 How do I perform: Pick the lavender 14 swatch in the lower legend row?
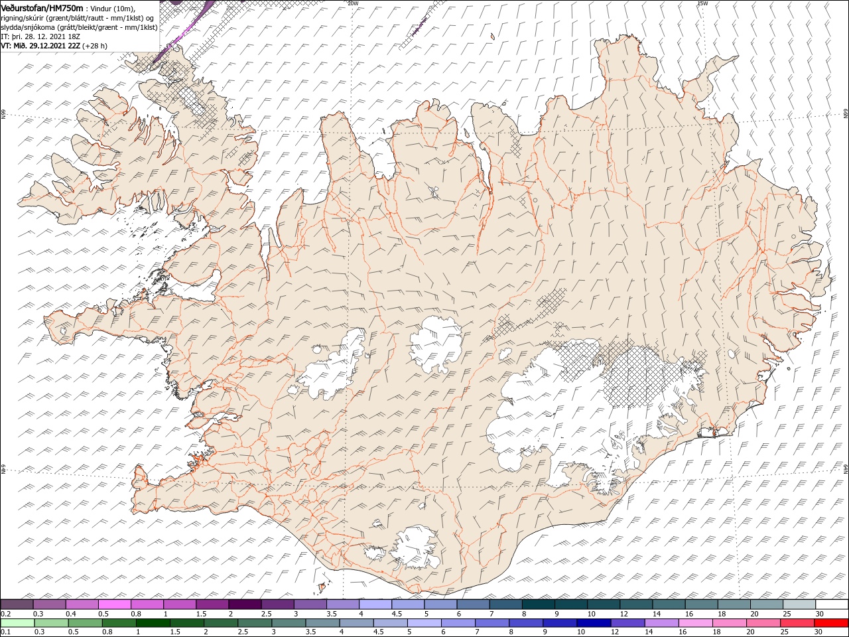click(661, 623)
